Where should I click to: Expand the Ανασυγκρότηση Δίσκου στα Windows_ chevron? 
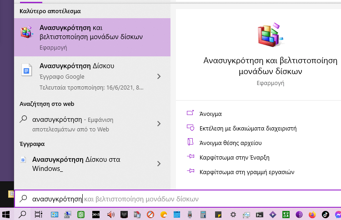(x=159, y=164)
